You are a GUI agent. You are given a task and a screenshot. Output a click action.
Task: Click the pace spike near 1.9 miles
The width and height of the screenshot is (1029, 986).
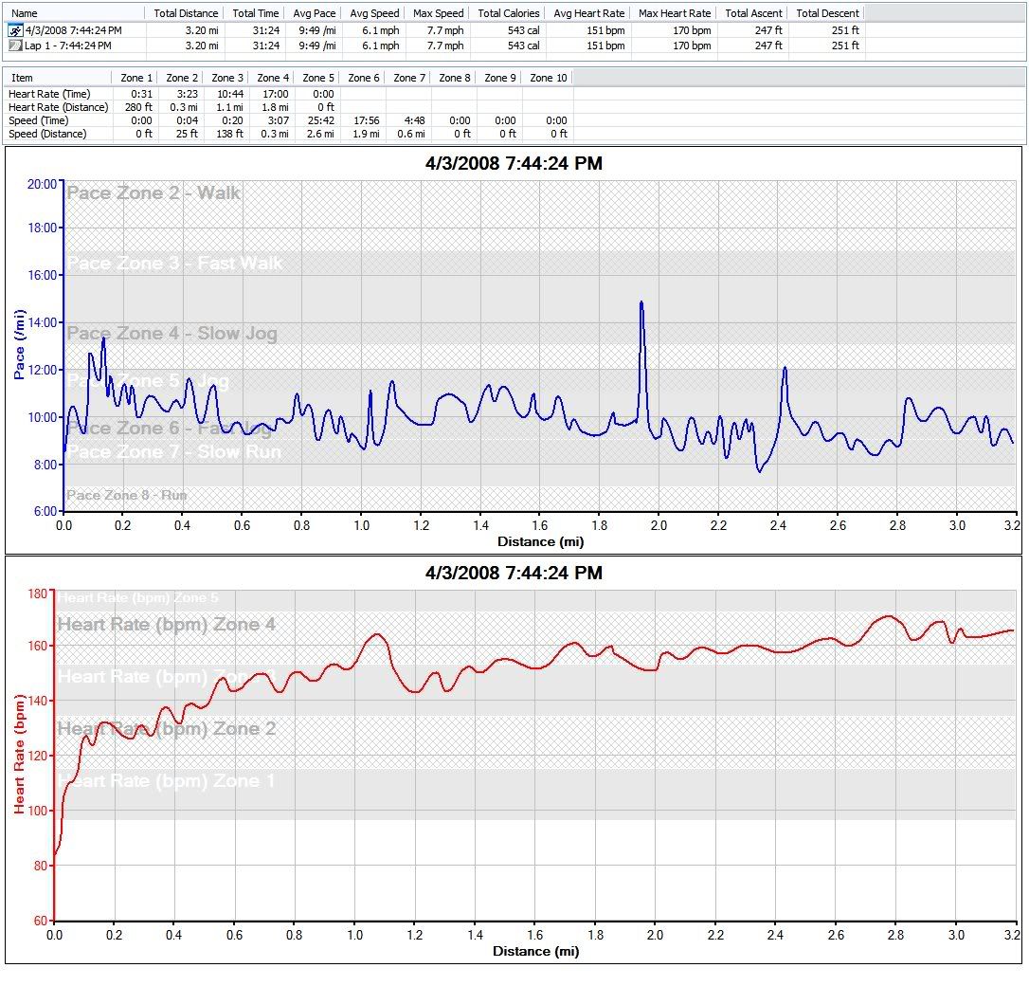[x=641, y=305]
